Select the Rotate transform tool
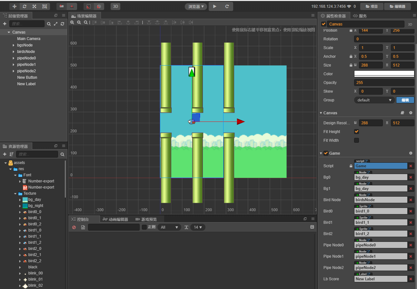This screenshot has width=417, height=289. (x=25, y=6)
